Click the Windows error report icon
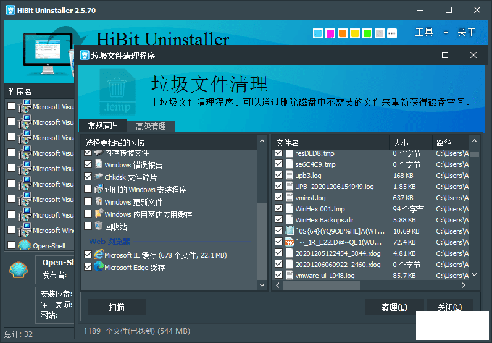The height and width of the screenshot is (343, 492). tap(98, 164)
